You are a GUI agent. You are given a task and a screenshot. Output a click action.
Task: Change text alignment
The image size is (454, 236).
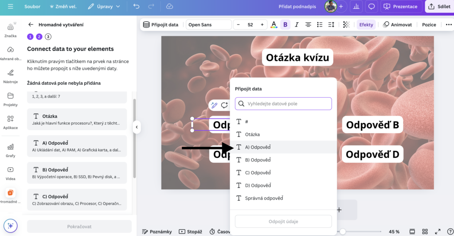click(308, 24)
